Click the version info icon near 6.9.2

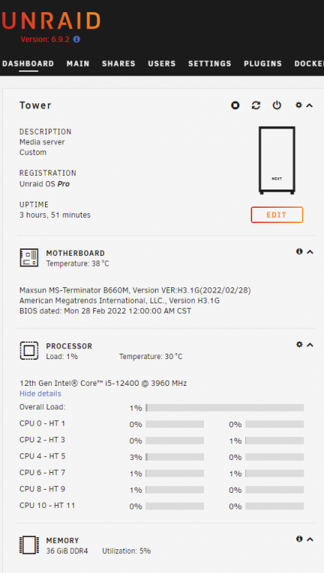pos(76,39)
